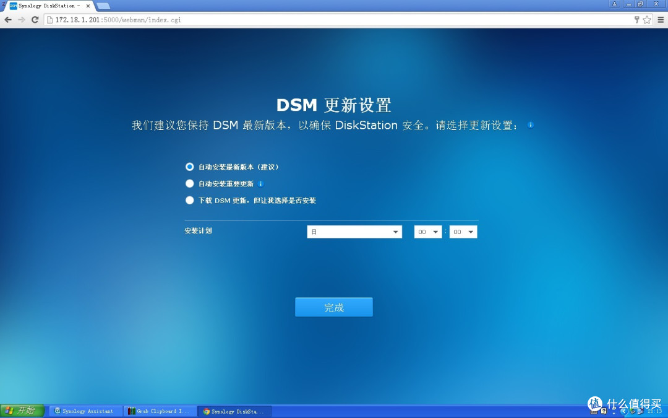Viewport: 668px width, 418px height.
Task: Open the hour dropdown showing 00
Action: 428,232
